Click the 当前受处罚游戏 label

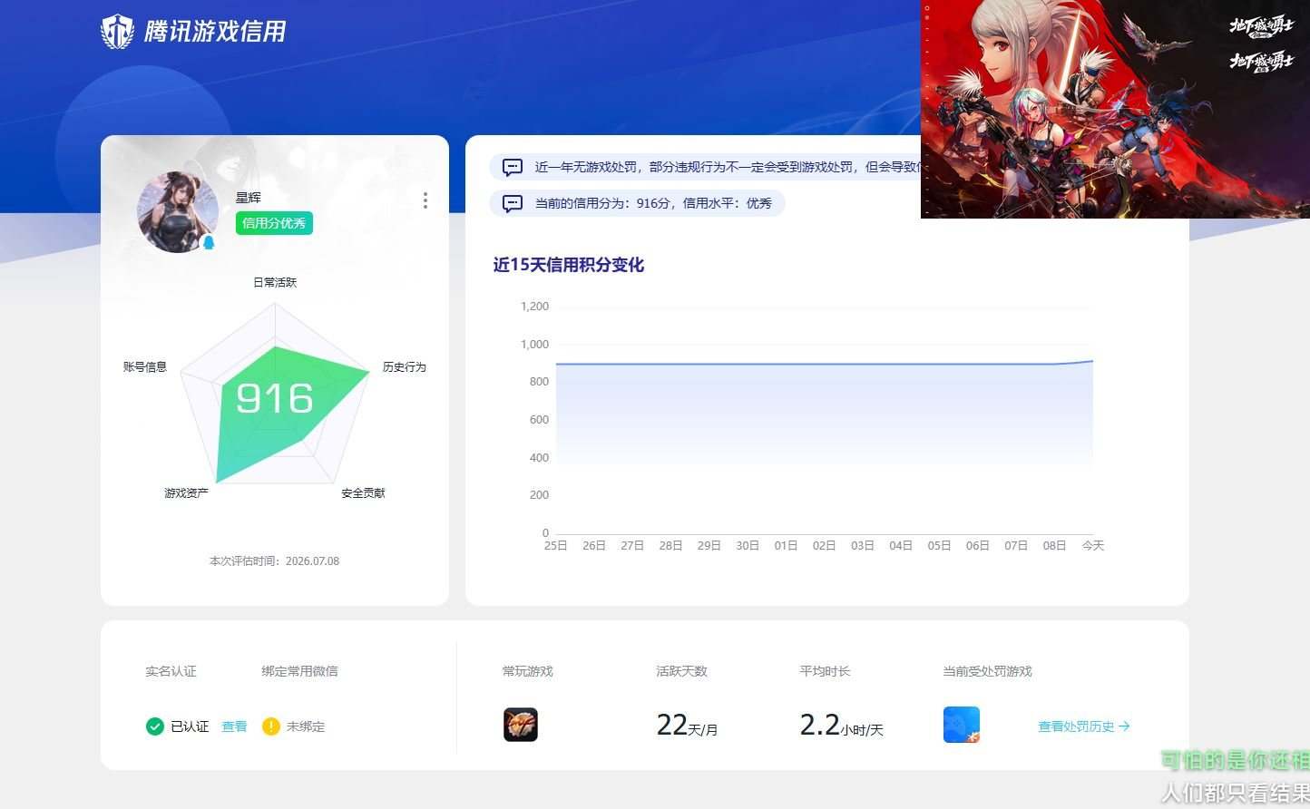(987, 671)
